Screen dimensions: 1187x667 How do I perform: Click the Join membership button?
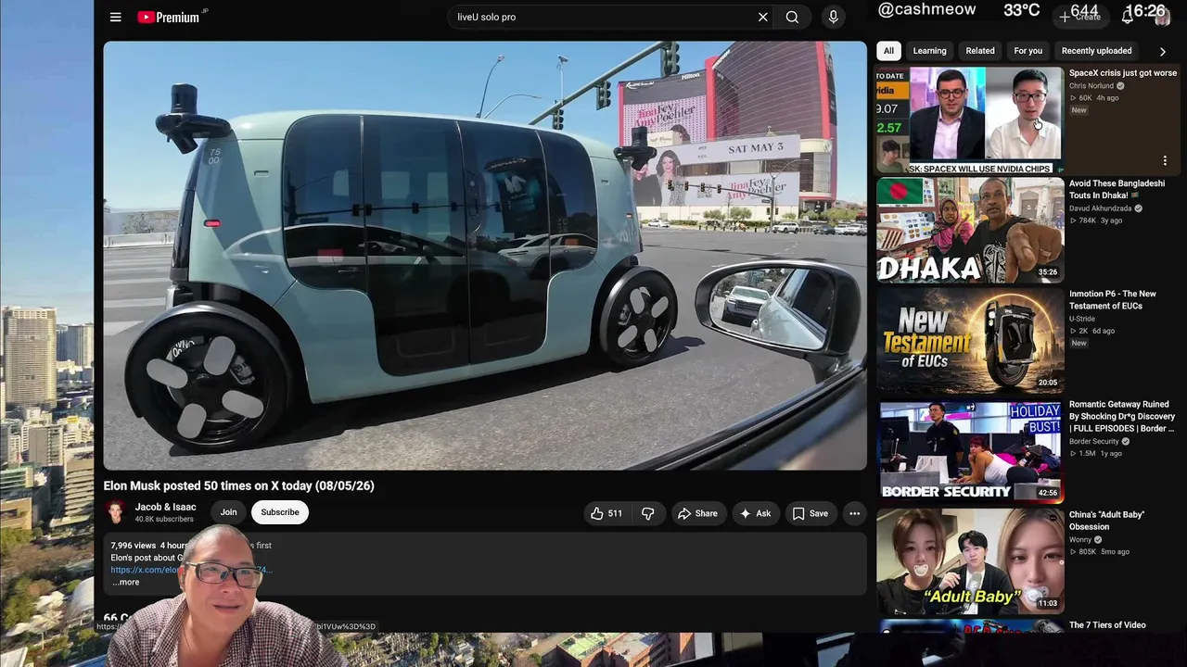pos(228,512)
